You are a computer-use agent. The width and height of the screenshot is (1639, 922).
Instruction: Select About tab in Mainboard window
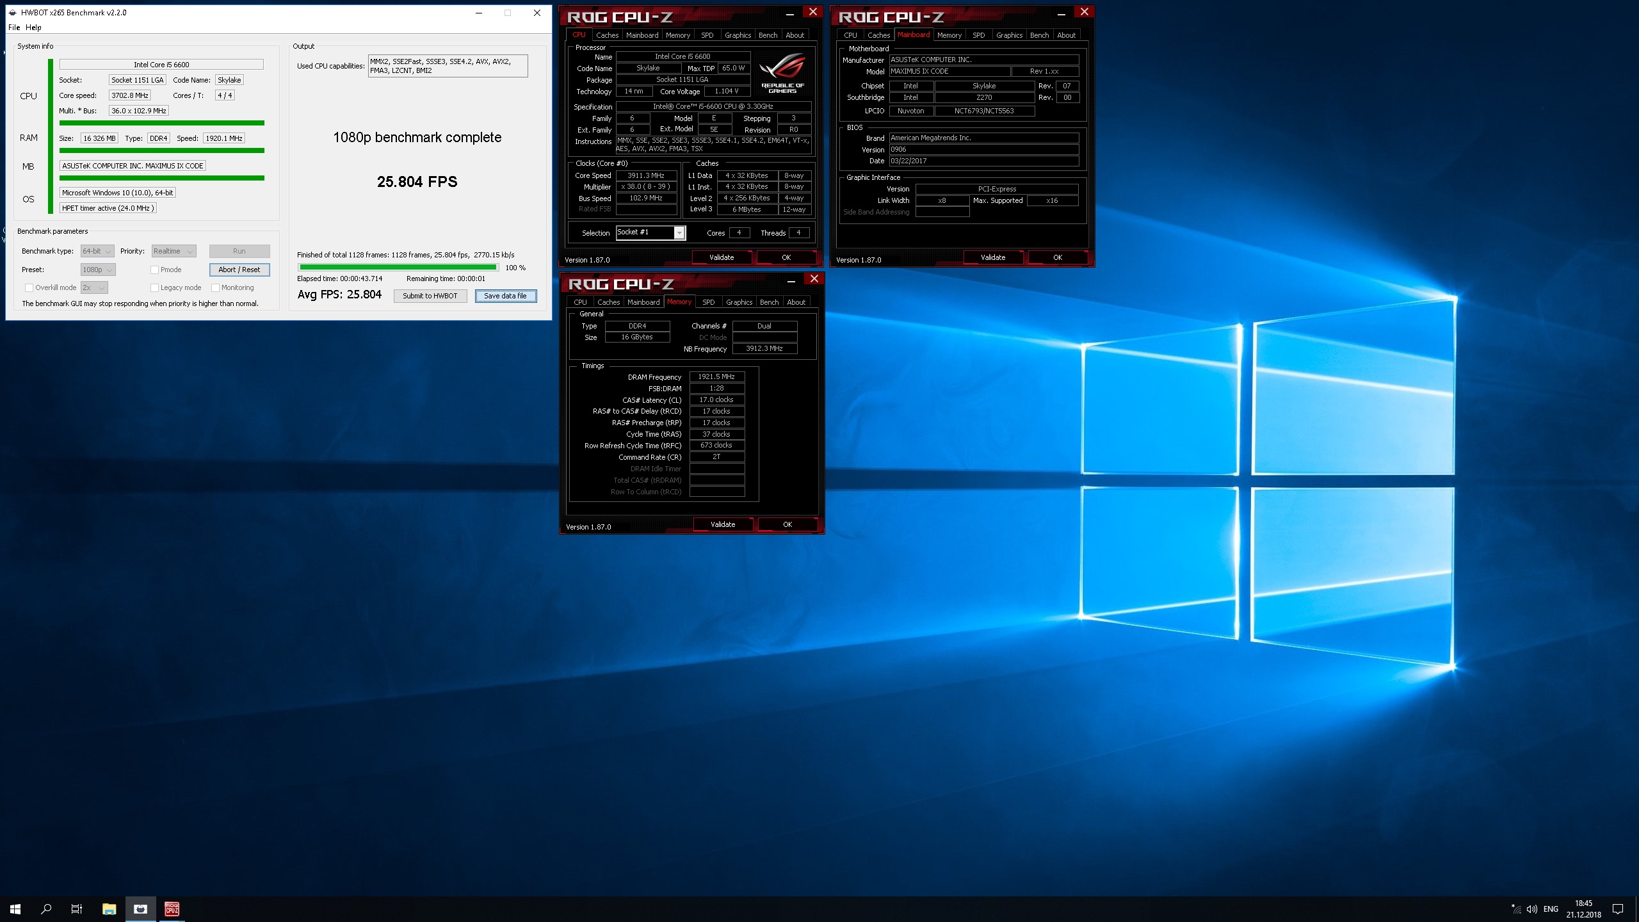[1066, 35]
